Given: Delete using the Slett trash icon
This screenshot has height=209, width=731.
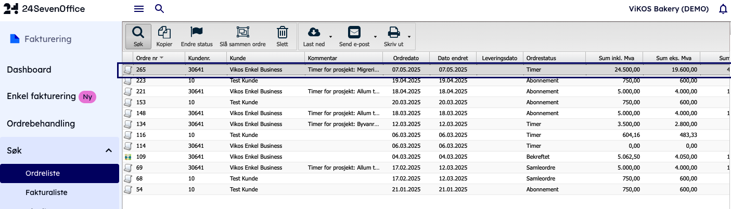Looking at the screenshot, I should [x=282, y=33].
